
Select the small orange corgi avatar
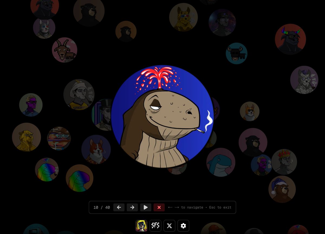coord(250,111)
